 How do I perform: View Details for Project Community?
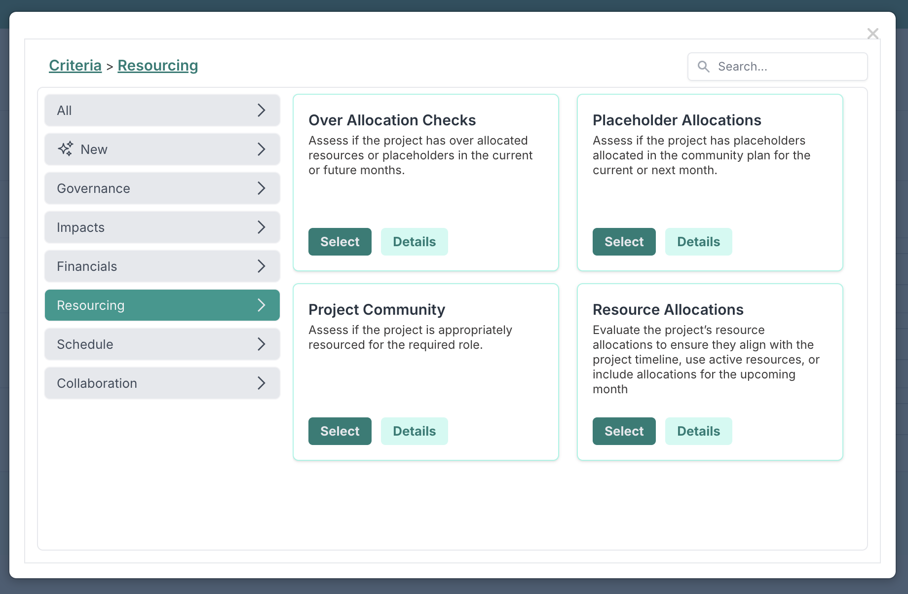click(x=415, y=431)
